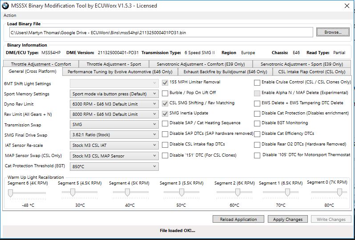Switch to Throttle Adjustment - Sport tab
The width and height of the screenshot is (355, 240).
pos(113,64)
